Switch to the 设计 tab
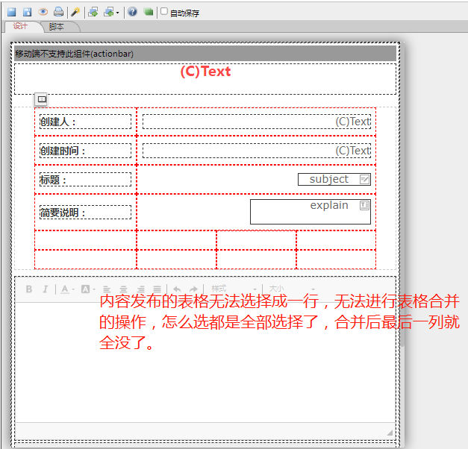The image size is (468, 449). point(20,26)
